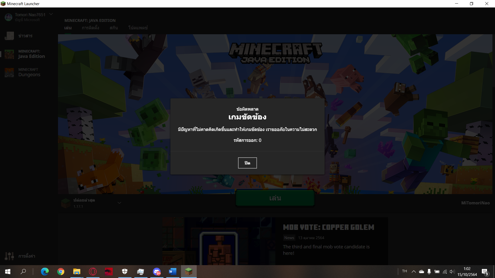Switch to the เล่น tab
This screenshot has height=278, width=495.
(68, 28)
